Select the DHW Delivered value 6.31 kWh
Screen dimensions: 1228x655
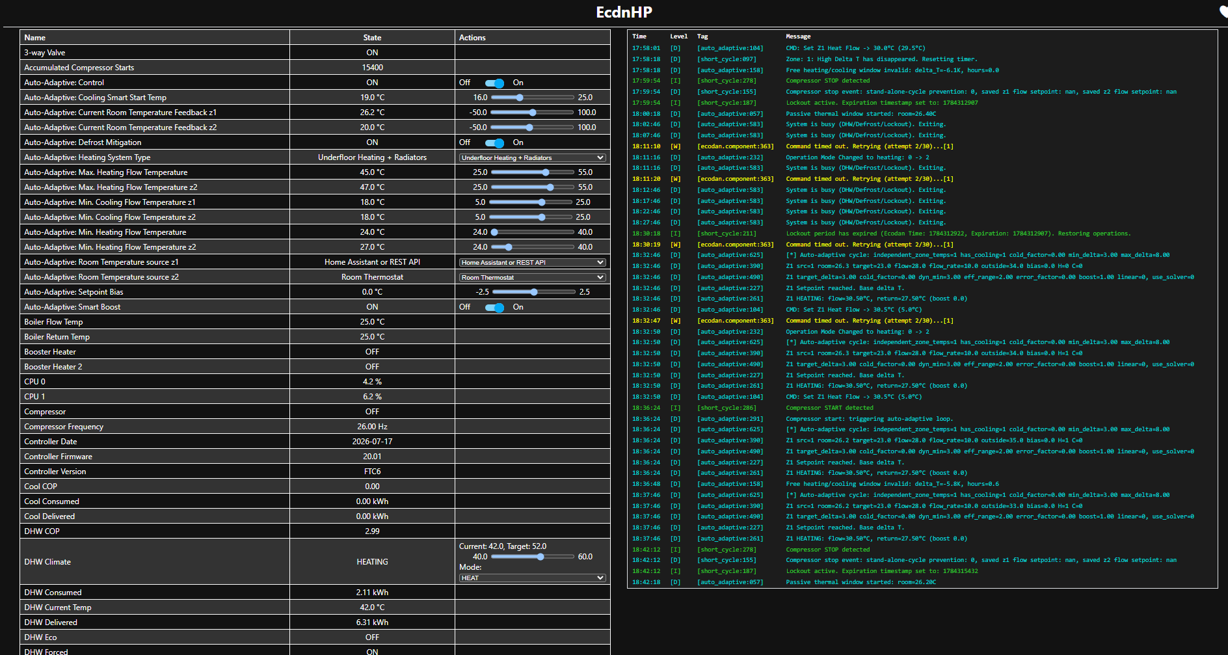372,622
